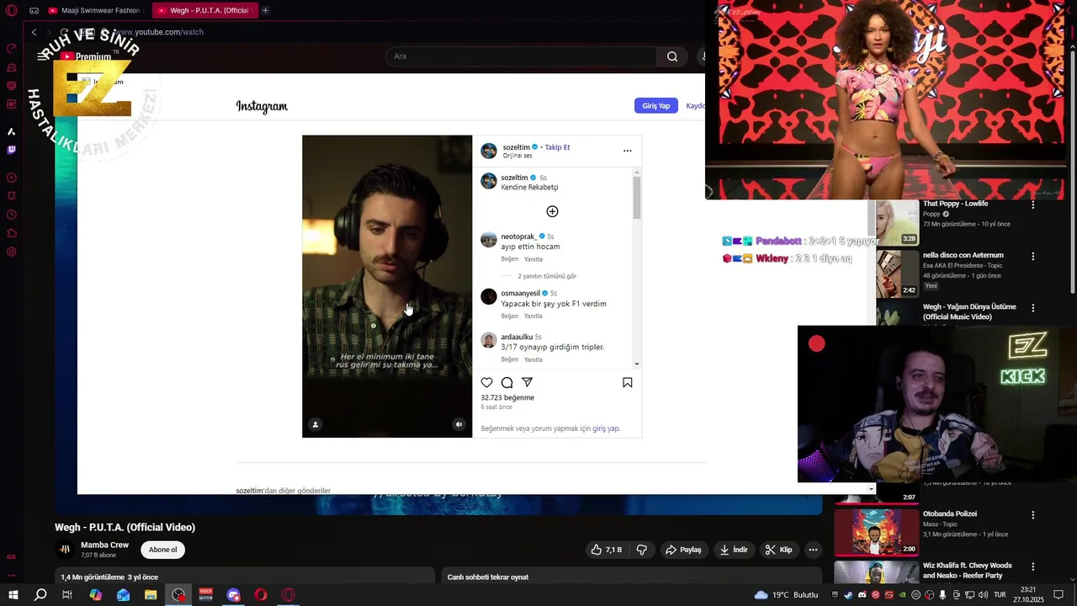Open Mamba Crew channel name link
Image resolution: width=1077 pixels, height=606 pixels.
pyautogui.click(x=104, y=545)
